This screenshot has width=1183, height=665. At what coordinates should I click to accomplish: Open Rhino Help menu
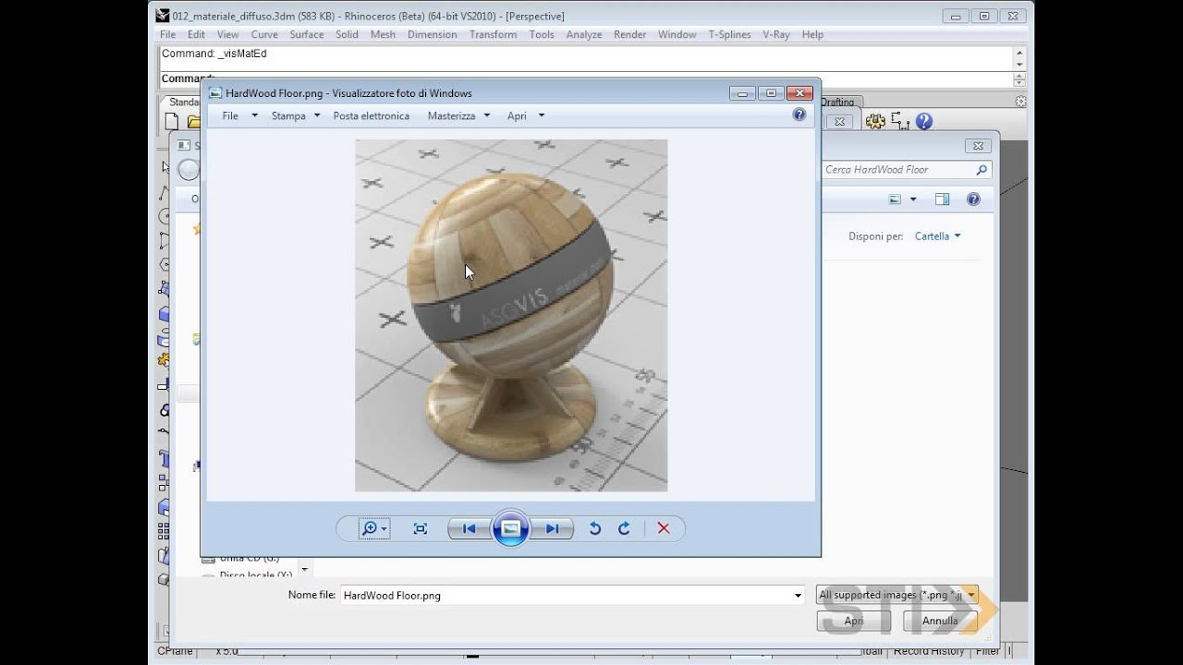(812, 34)
